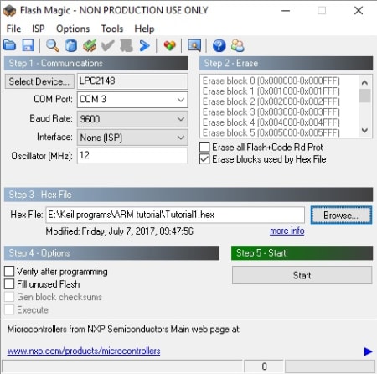Click the blue arrow Go icon in the toolbar

(145, 45)
